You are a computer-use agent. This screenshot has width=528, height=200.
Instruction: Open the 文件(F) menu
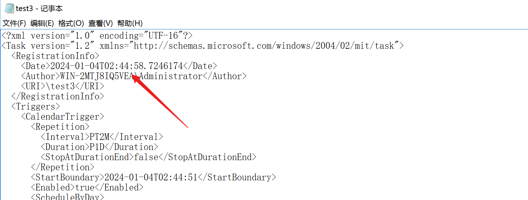pyautogui.click(x=14, y=23)
